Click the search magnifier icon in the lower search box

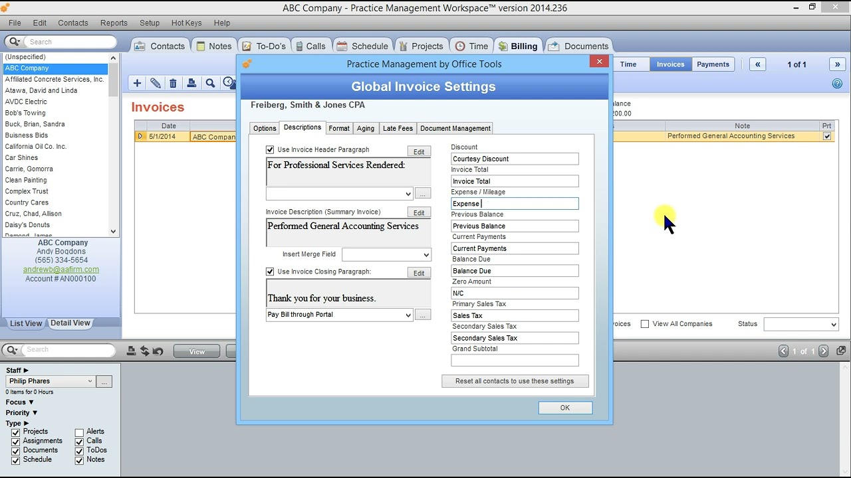pyautogui.click(x=12, y=350)
